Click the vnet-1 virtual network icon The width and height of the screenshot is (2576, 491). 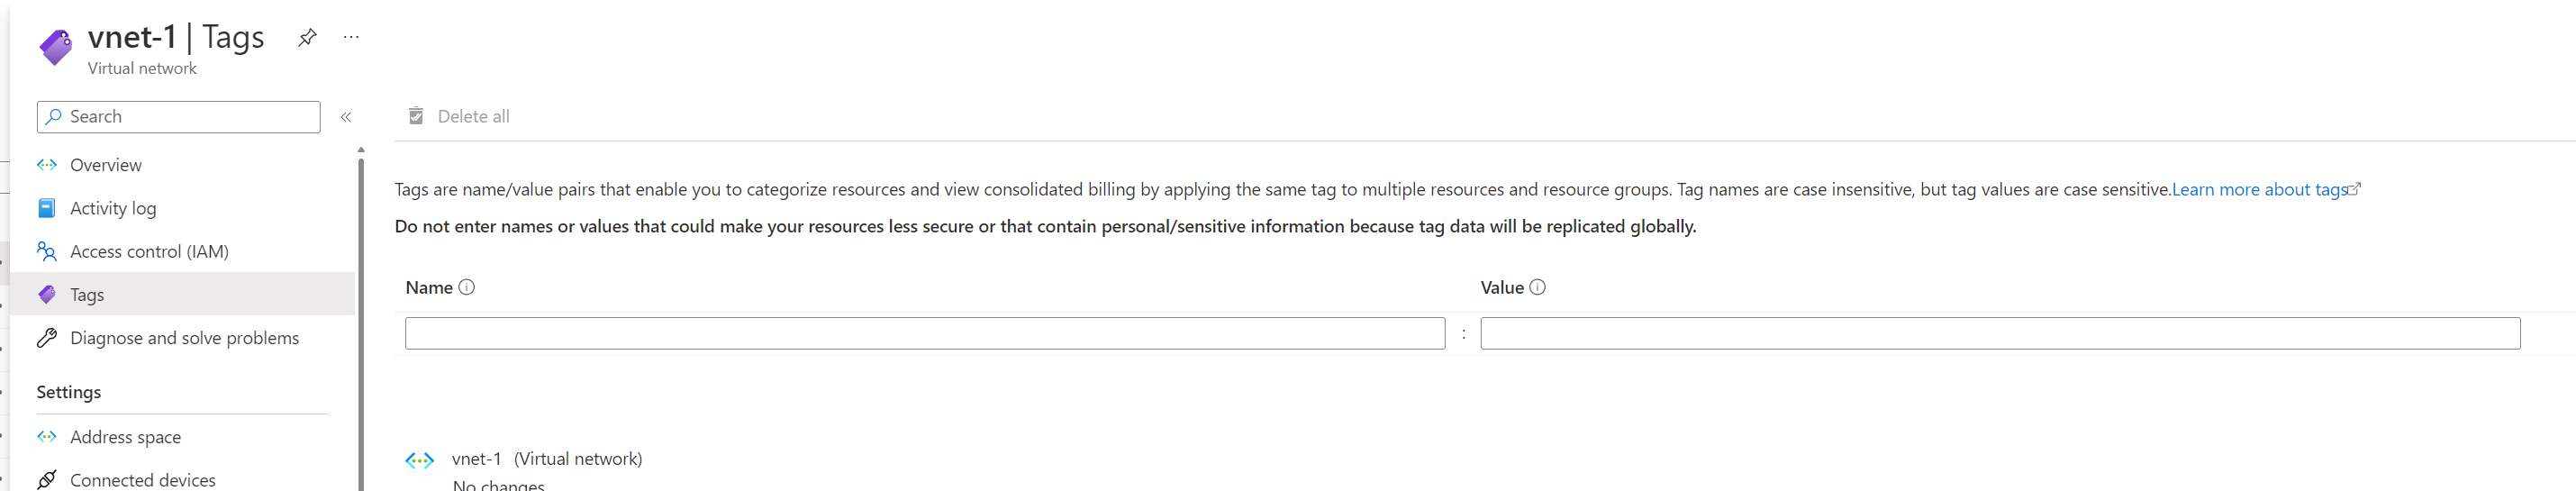click(x=420, y=460)
